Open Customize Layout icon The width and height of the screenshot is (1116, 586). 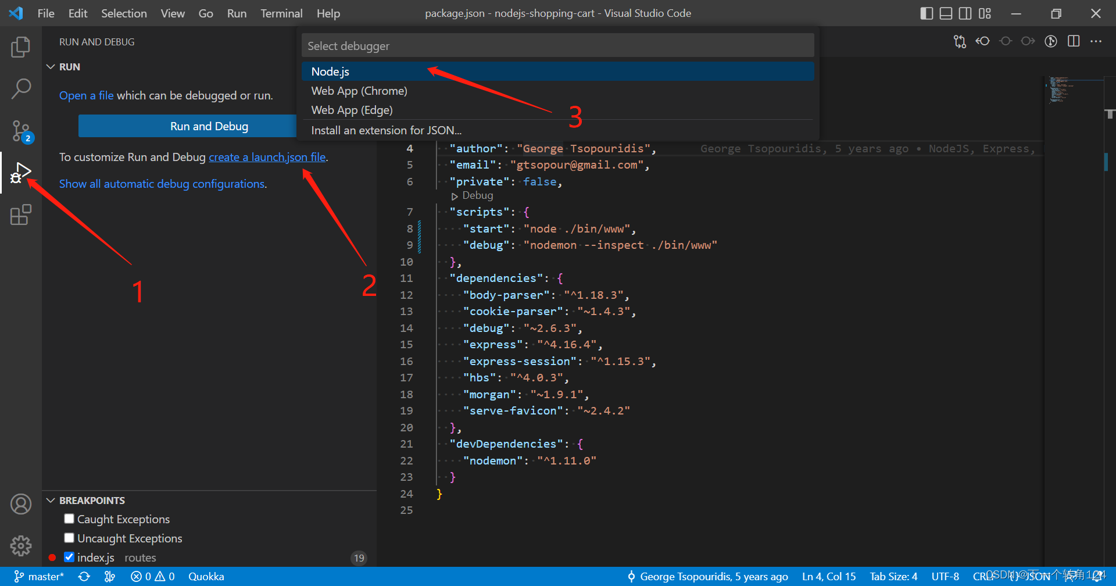(985, 13)
